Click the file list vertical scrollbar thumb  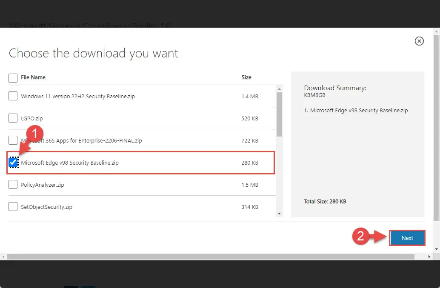[x=279, y=114]
